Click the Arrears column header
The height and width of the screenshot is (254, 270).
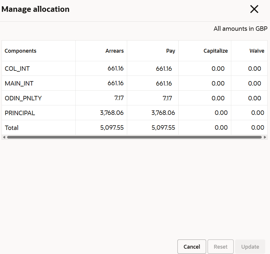coord(114,51)
